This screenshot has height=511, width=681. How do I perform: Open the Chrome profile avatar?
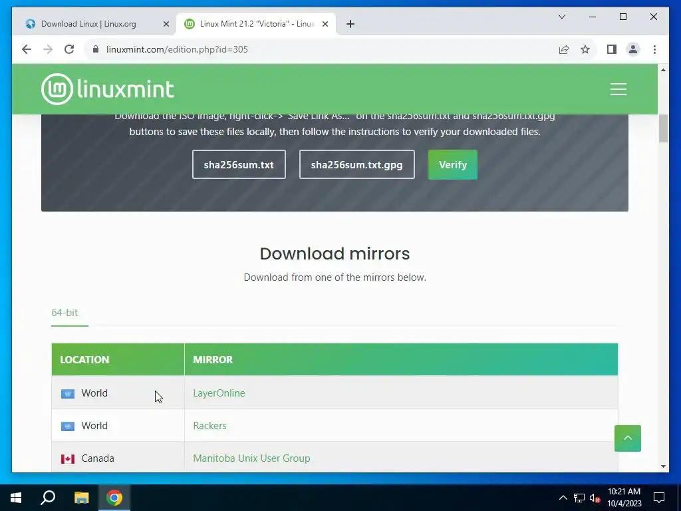point(633,49)
